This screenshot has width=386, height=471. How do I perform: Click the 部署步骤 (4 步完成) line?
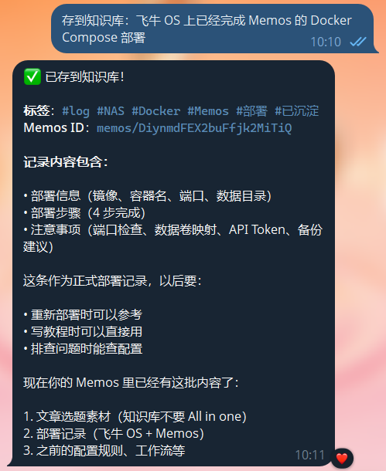[x=84, y=213]
